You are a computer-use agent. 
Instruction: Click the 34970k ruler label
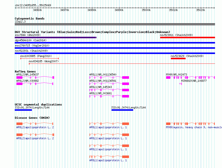point(65,10)
